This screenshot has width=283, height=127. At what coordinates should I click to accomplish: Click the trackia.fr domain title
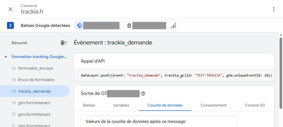coord(32,12)
